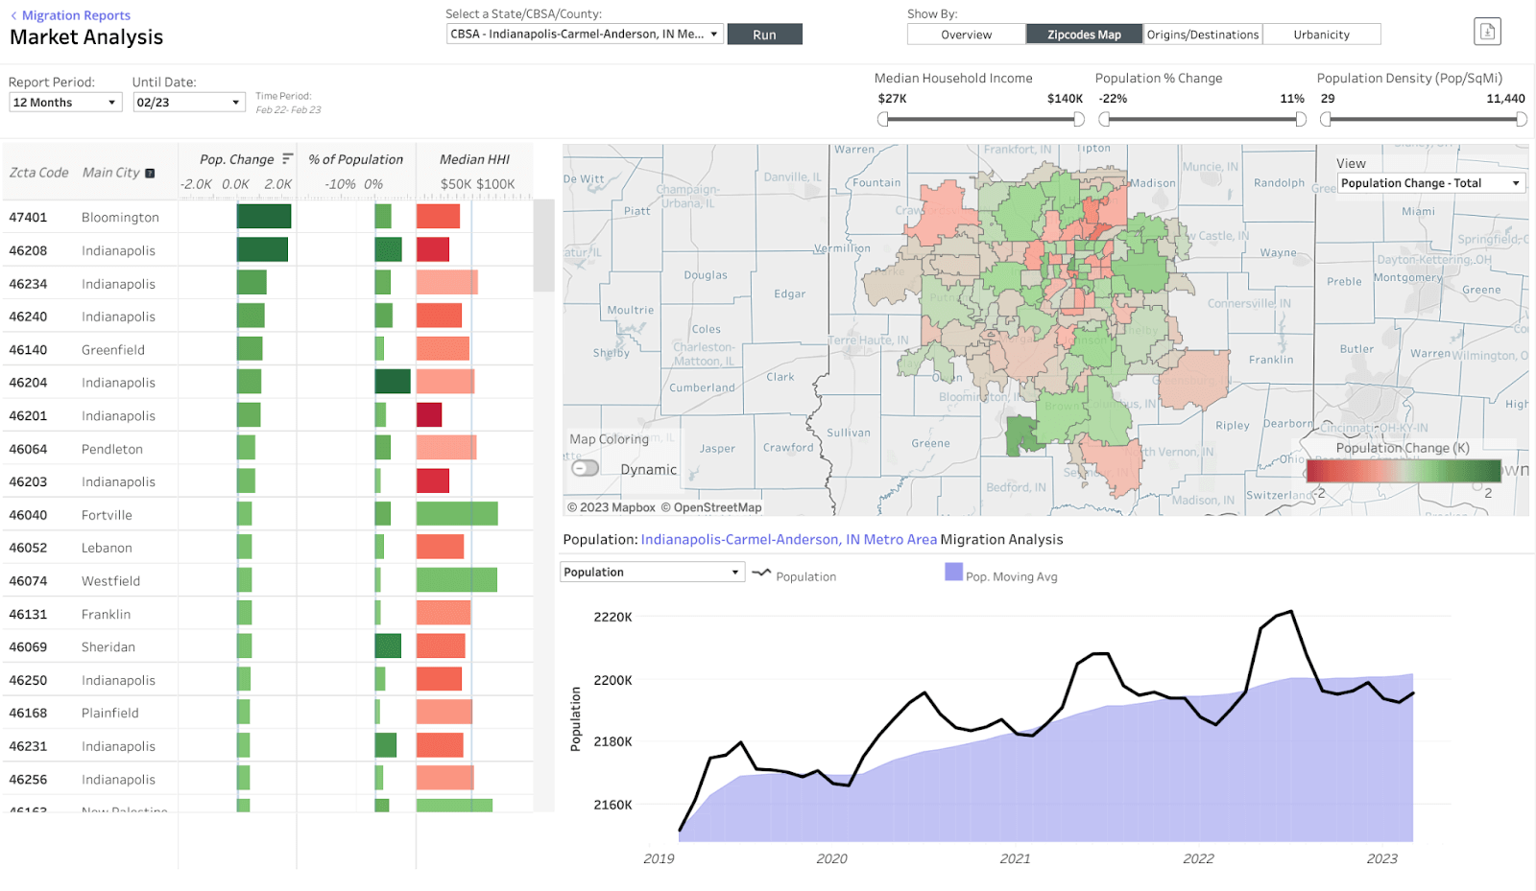Switch to the Urbanicity tab

coord(1322,33)
